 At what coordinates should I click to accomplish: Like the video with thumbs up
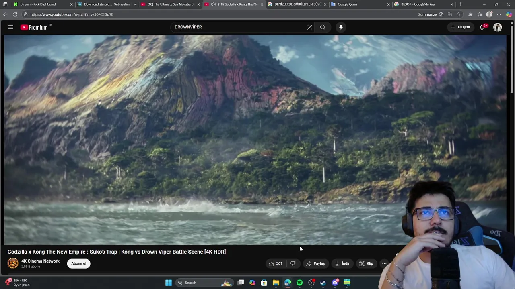tap(275, 263)
